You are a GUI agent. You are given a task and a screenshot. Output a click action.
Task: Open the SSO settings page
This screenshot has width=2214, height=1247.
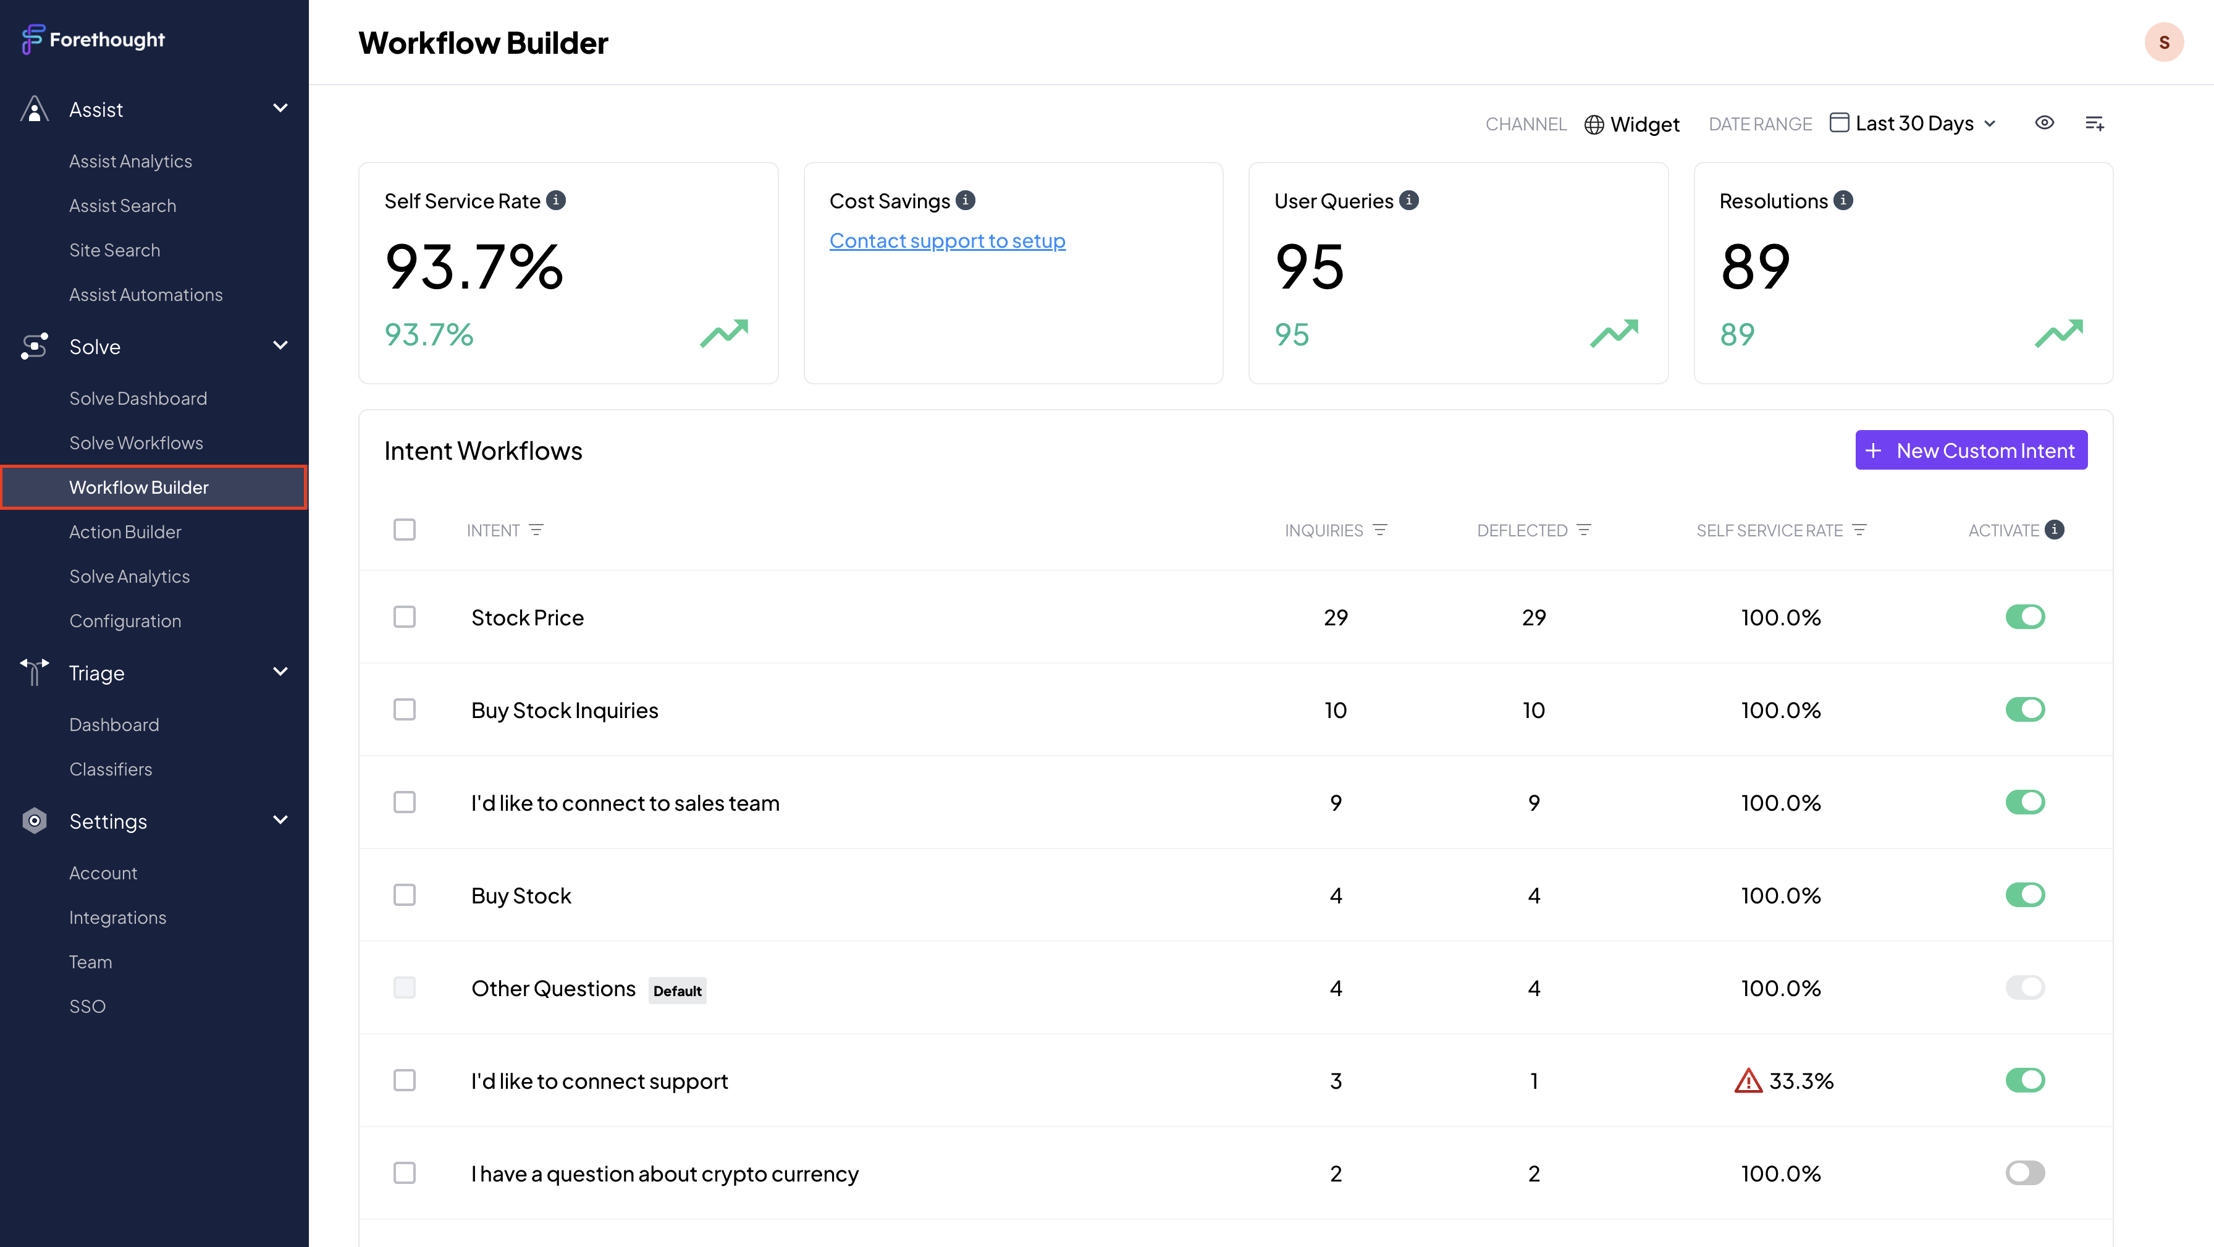(x=88, y=1007)
